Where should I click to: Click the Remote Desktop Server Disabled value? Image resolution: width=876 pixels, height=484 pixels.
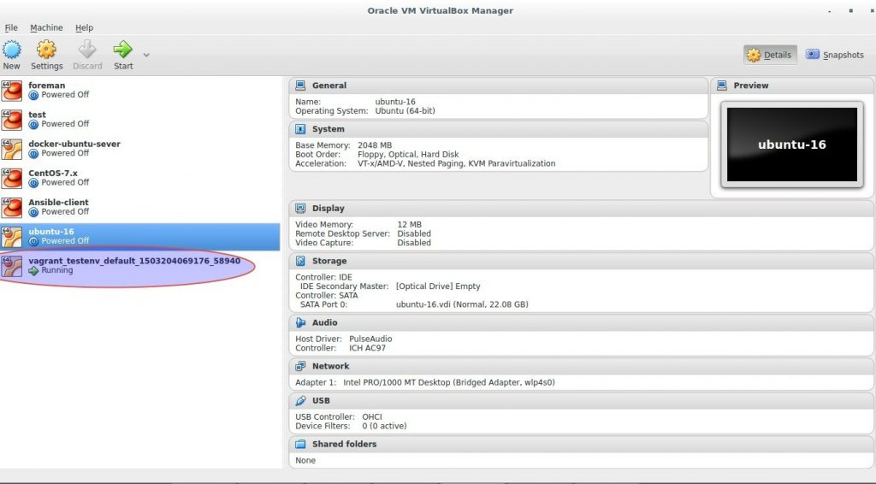[414, 234]
